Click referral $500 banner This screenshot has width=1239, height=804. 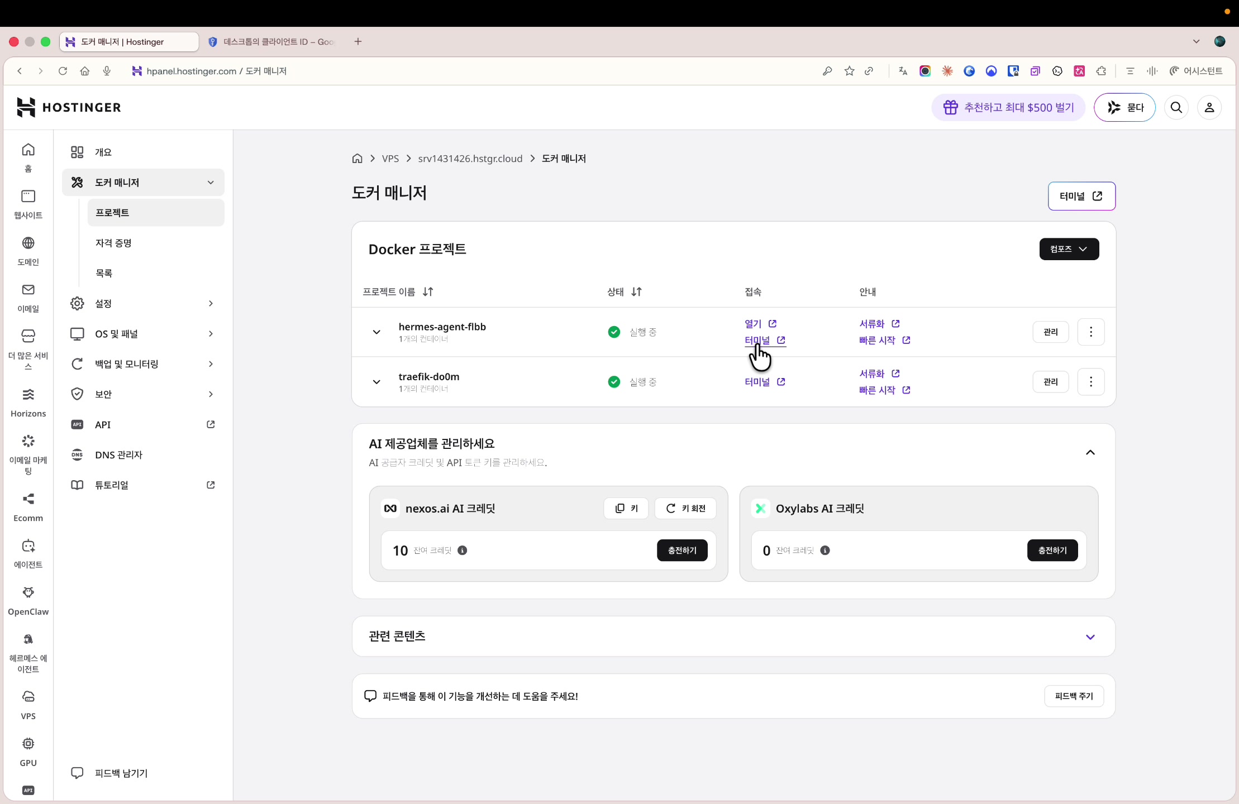1008,107
